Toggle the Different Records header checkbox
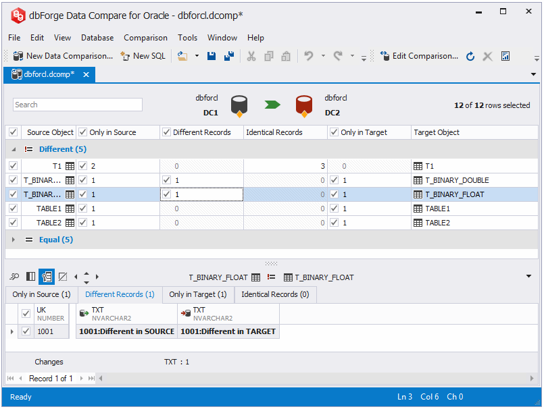Image resolution: width=544 pixels, height=409 pixels. click(166, 132)
